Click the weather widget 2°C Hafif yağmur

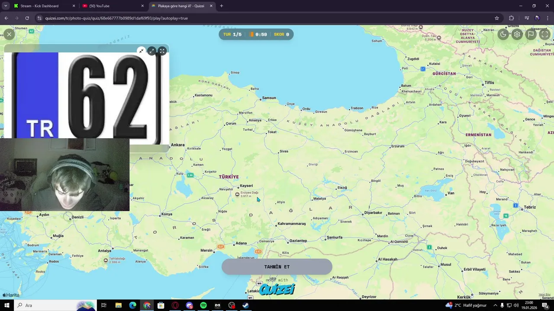pos(466,305)
